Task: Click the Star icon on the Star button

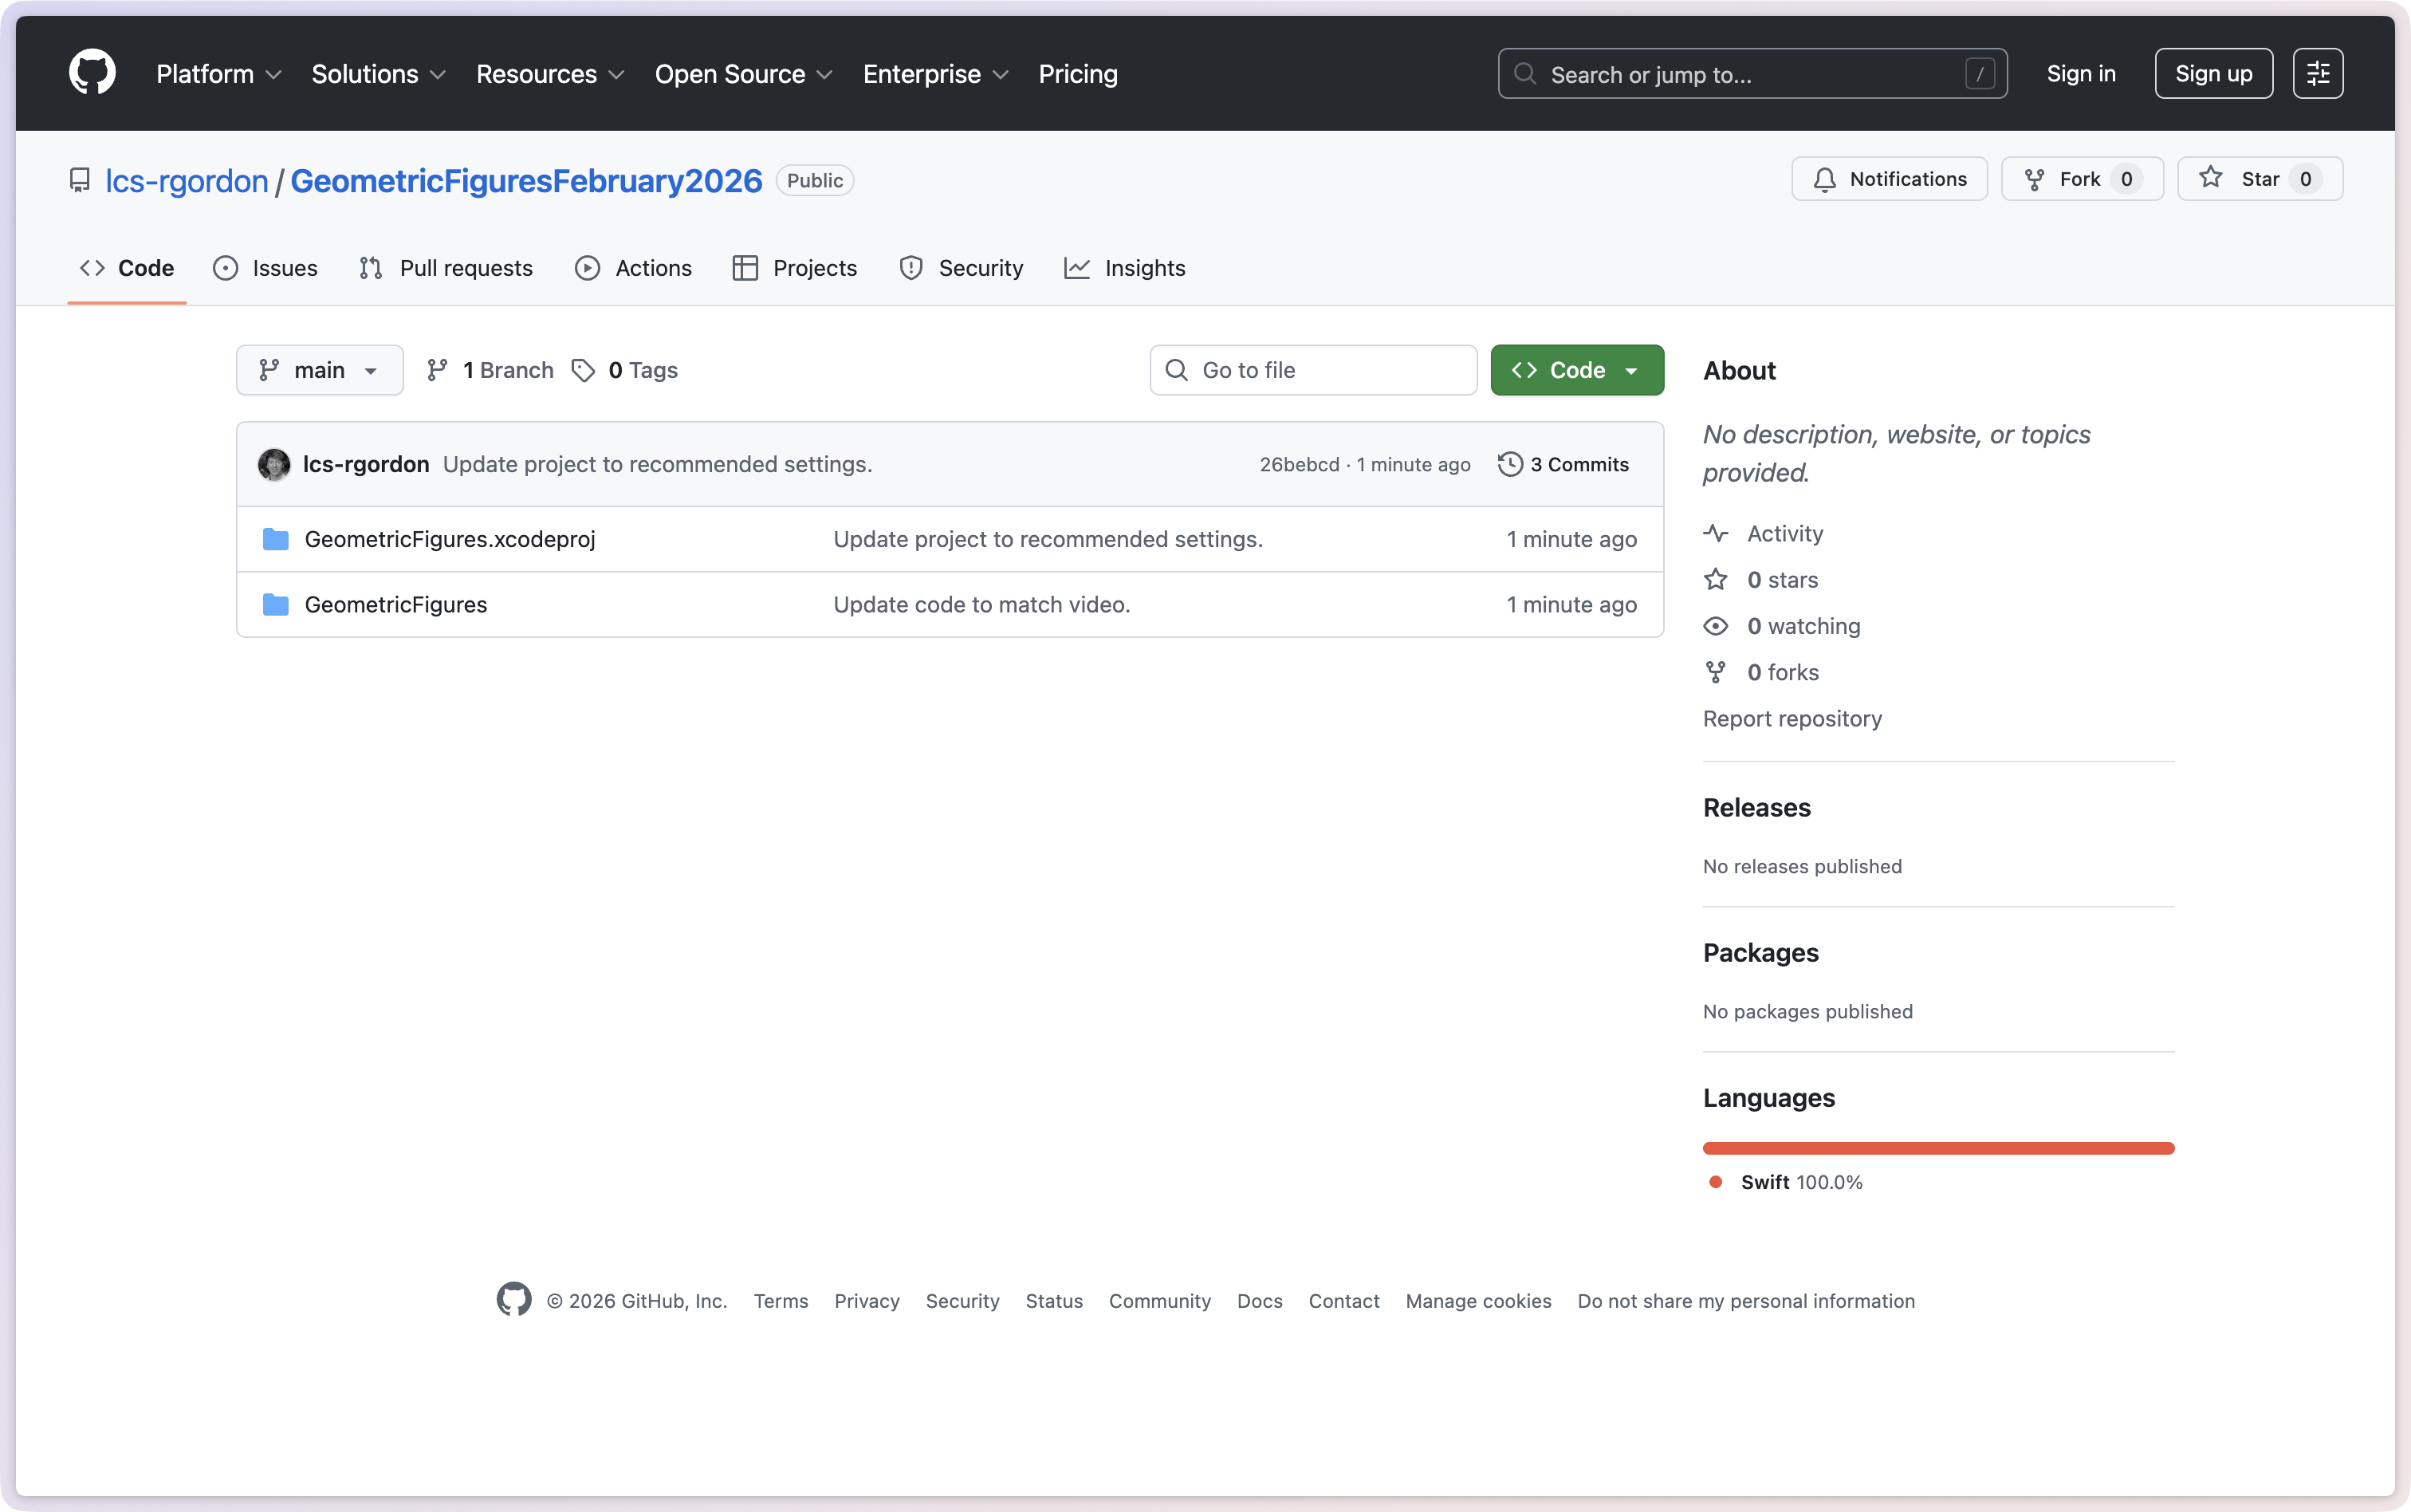Action: click(x=2211, y=178)
